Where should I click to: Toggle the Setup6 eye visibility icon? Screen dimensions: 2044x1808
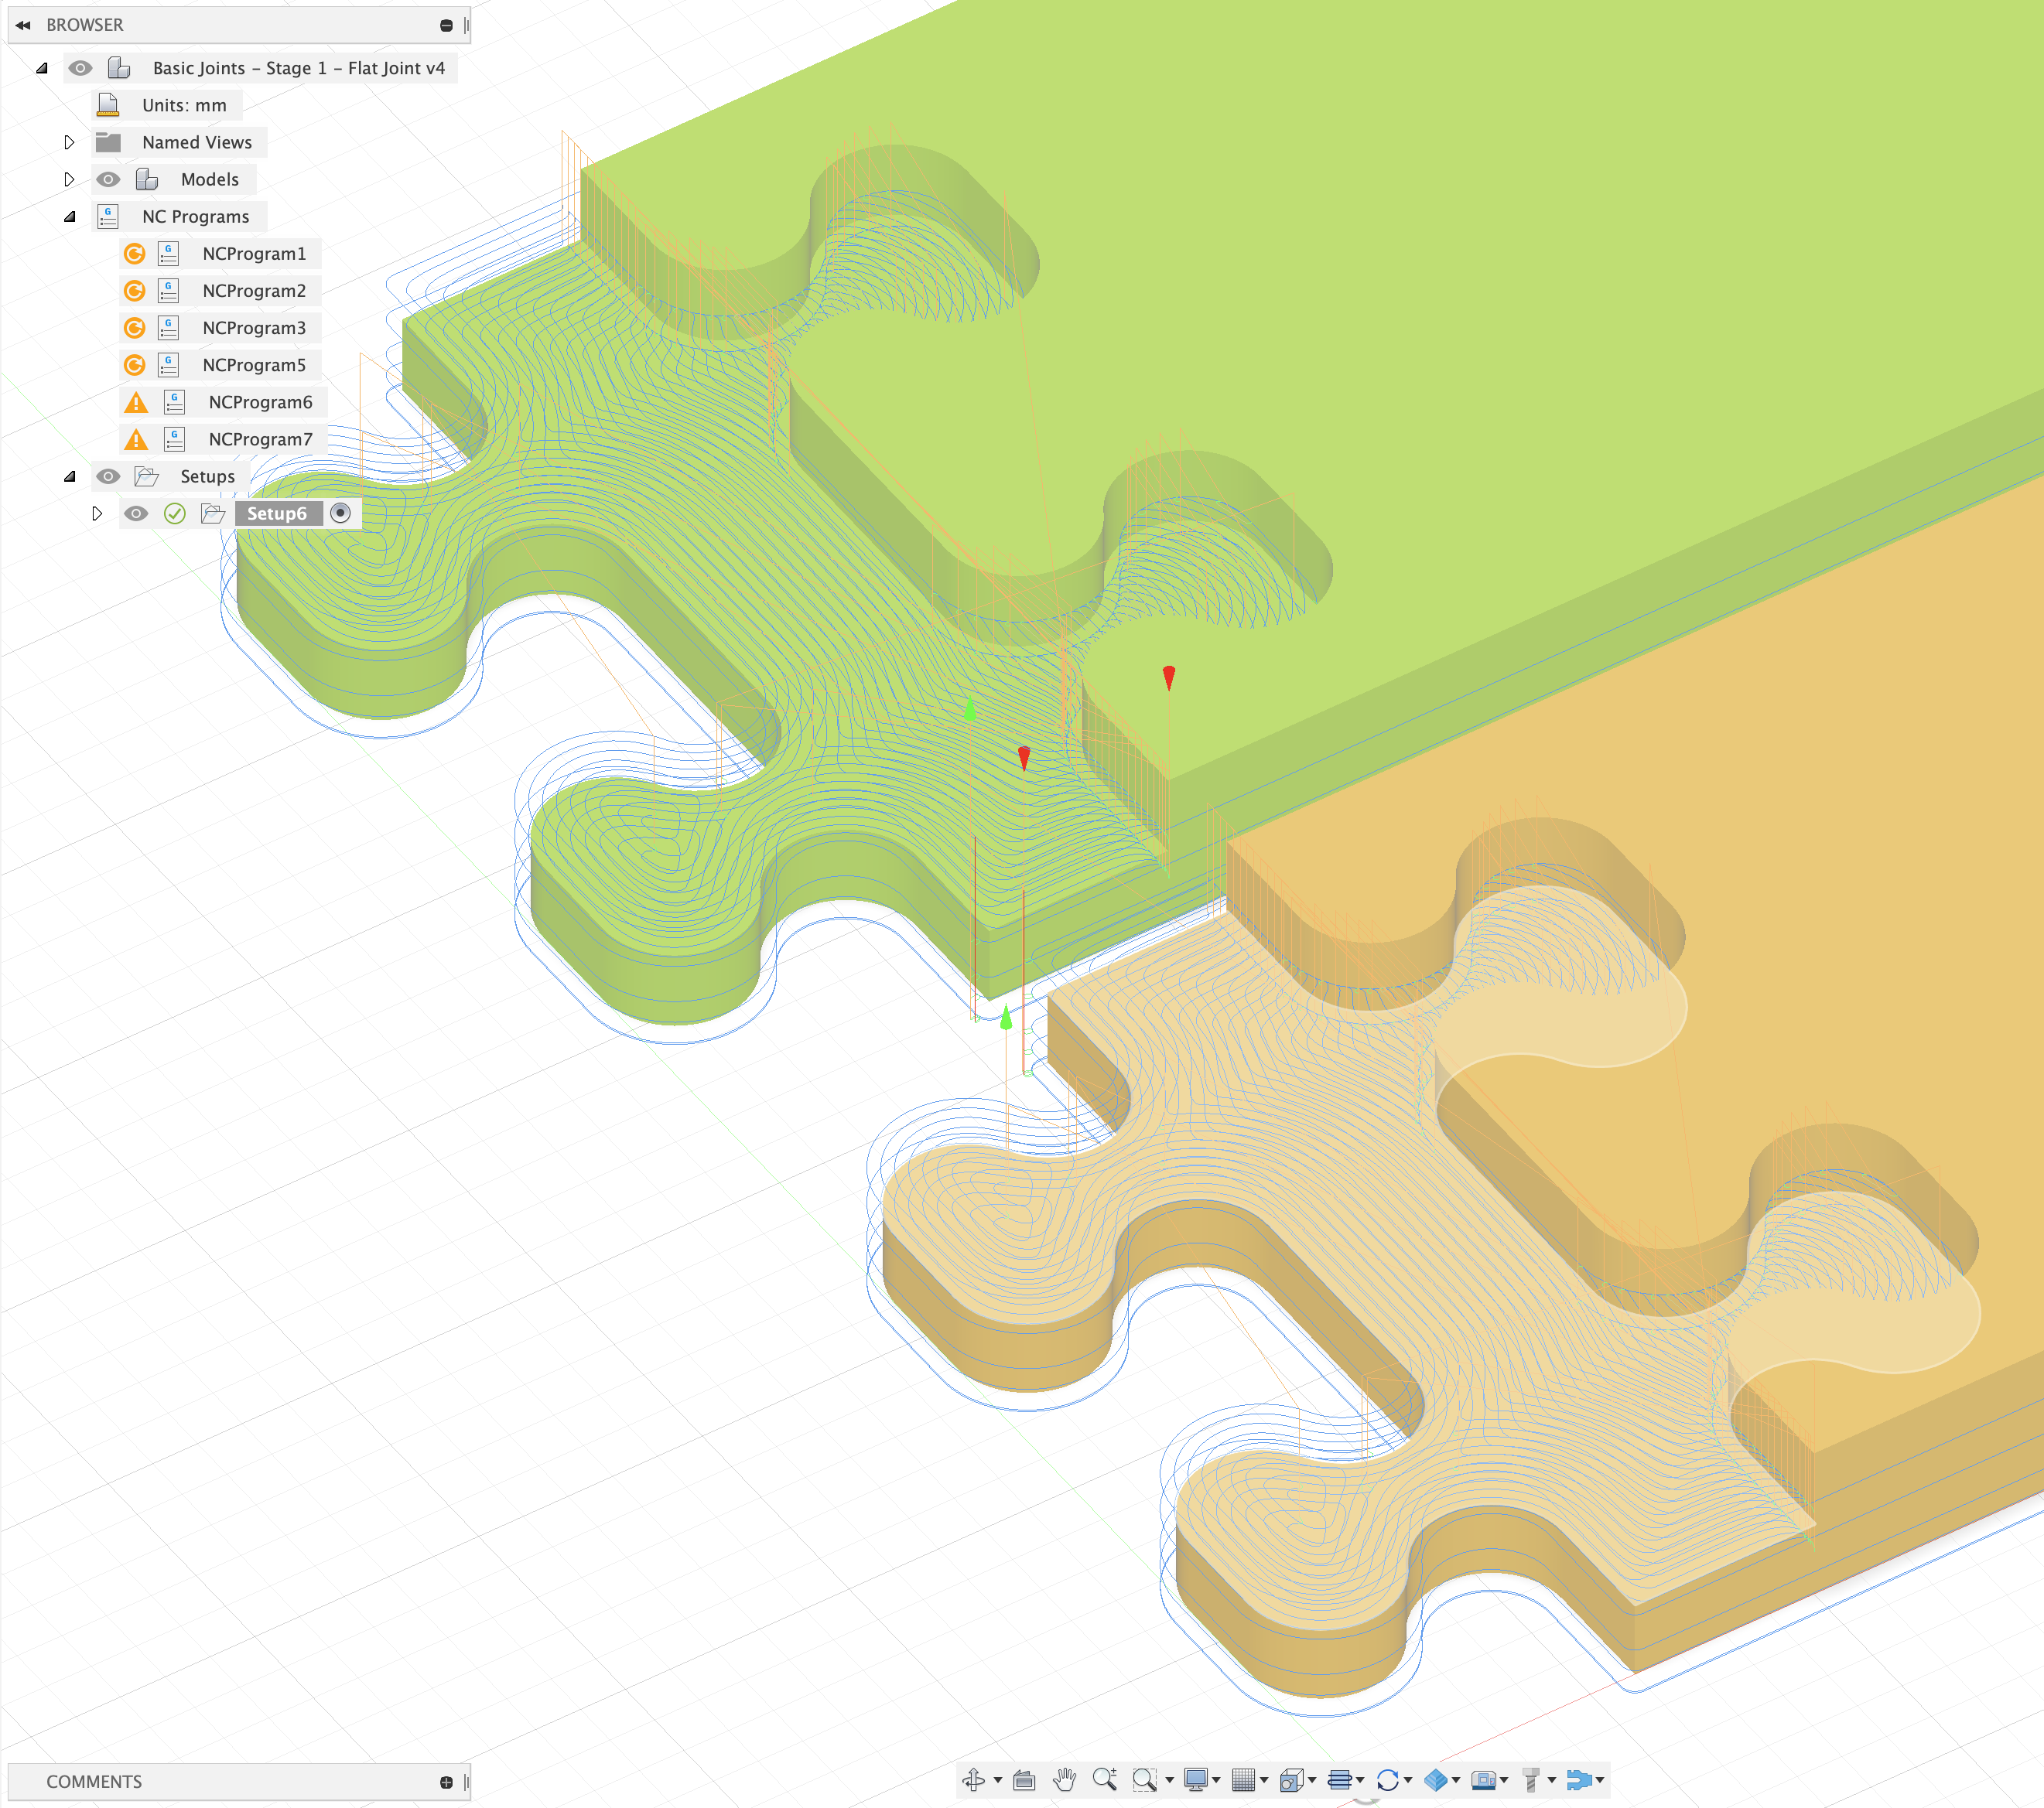click(x=136, y=513)
